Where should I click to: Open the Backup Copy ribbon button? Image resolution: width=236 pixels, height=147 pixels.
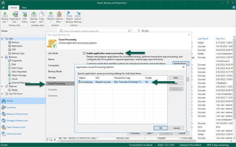coord(34,17)
